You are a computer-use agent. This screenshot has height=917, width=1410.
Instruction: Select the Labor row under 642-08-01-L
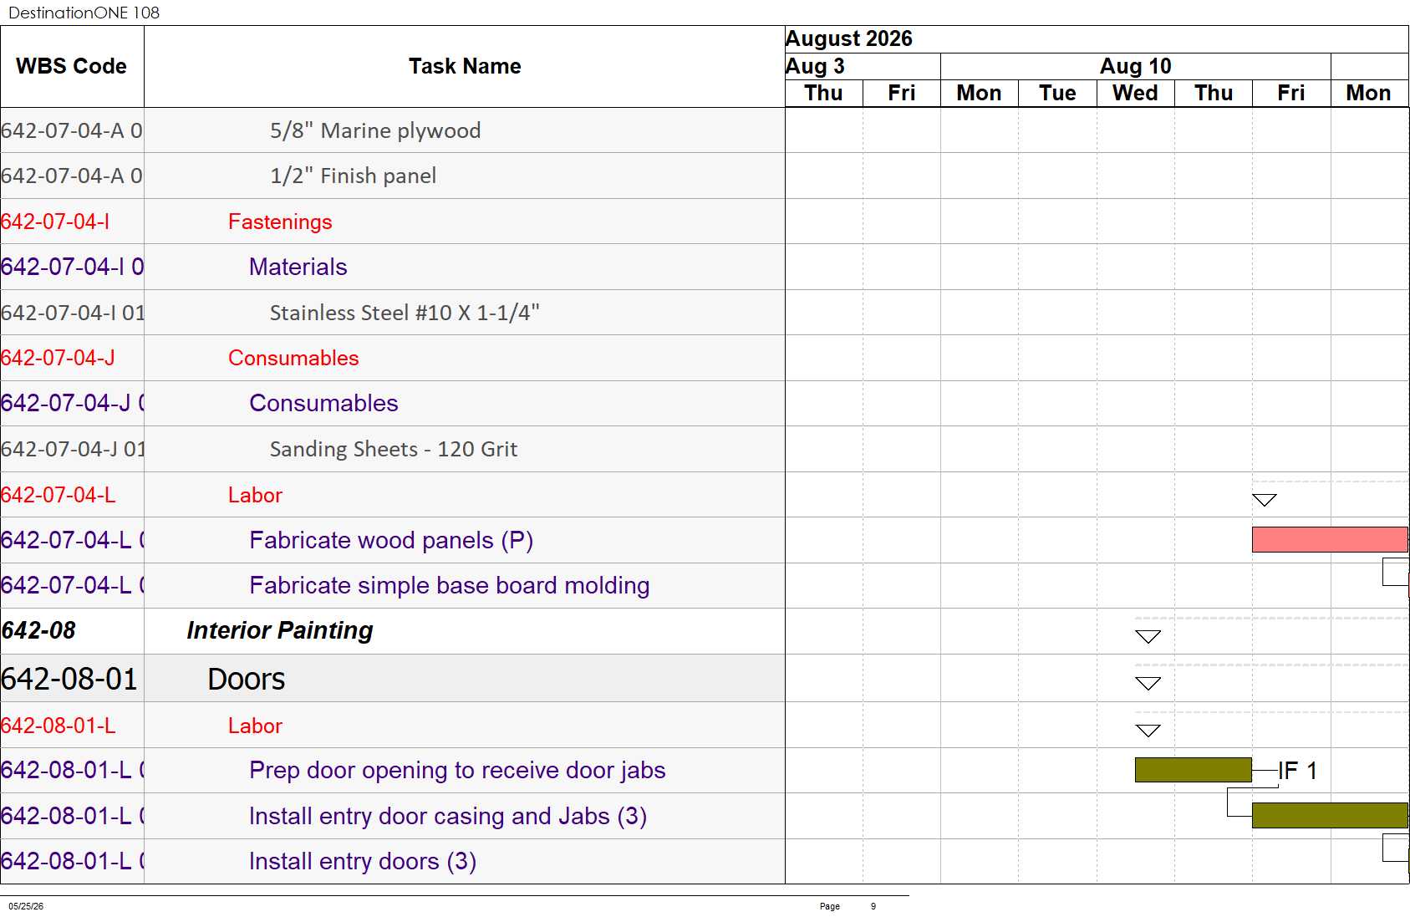pos(393,725)
